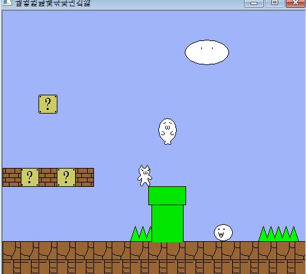Click the rightmost brick block in row

click(85, 177)
